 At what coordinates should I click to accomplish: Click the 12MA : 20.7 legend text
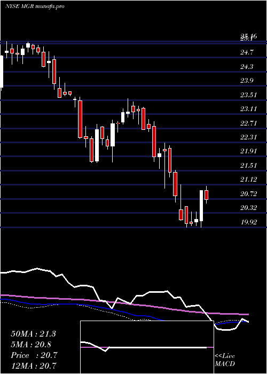(x=34, y=365)
